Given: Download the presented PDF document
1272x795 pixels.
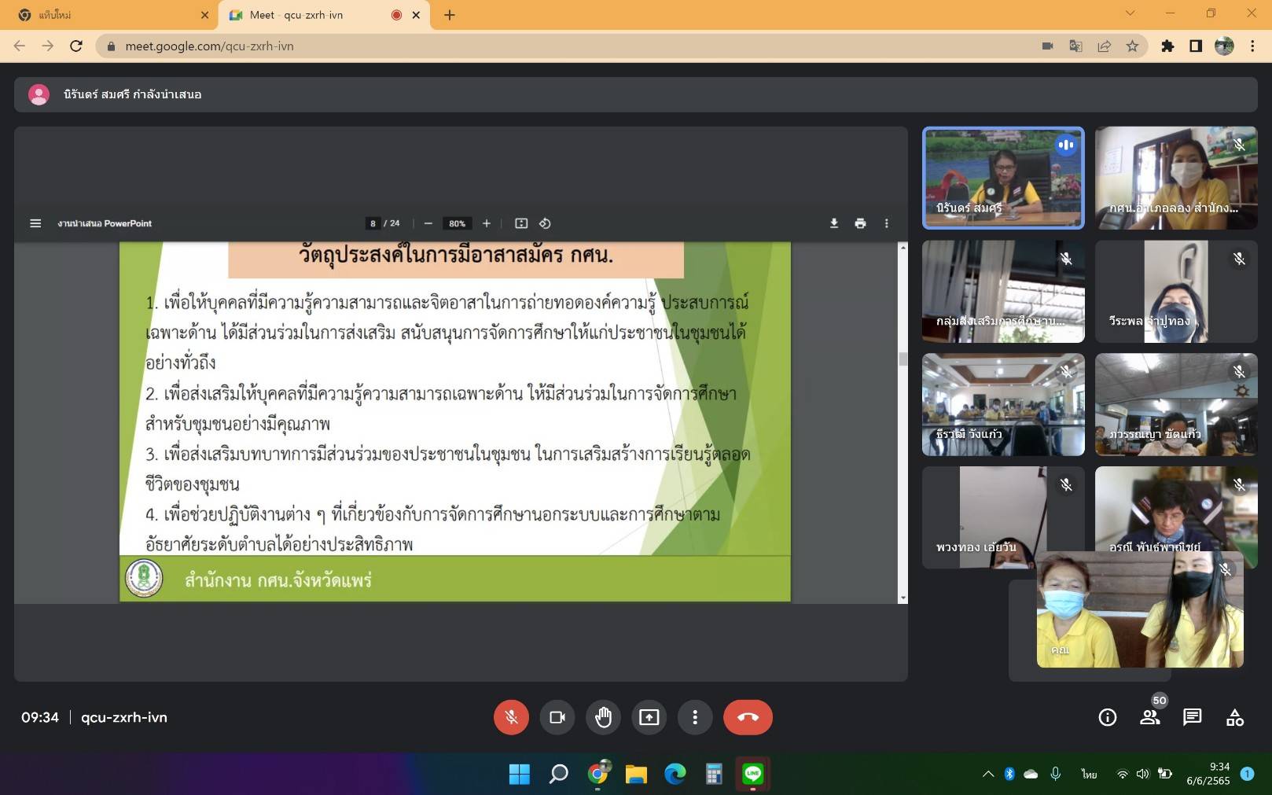Looking at the screenshot, I should pyautogui.click(x=834, y=223).
